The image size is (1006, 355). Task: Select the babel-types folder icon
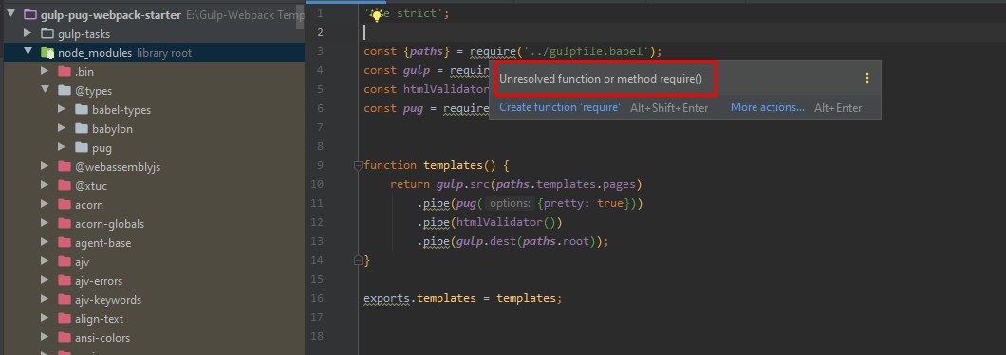pyautogui.click(x=81, y=110)
